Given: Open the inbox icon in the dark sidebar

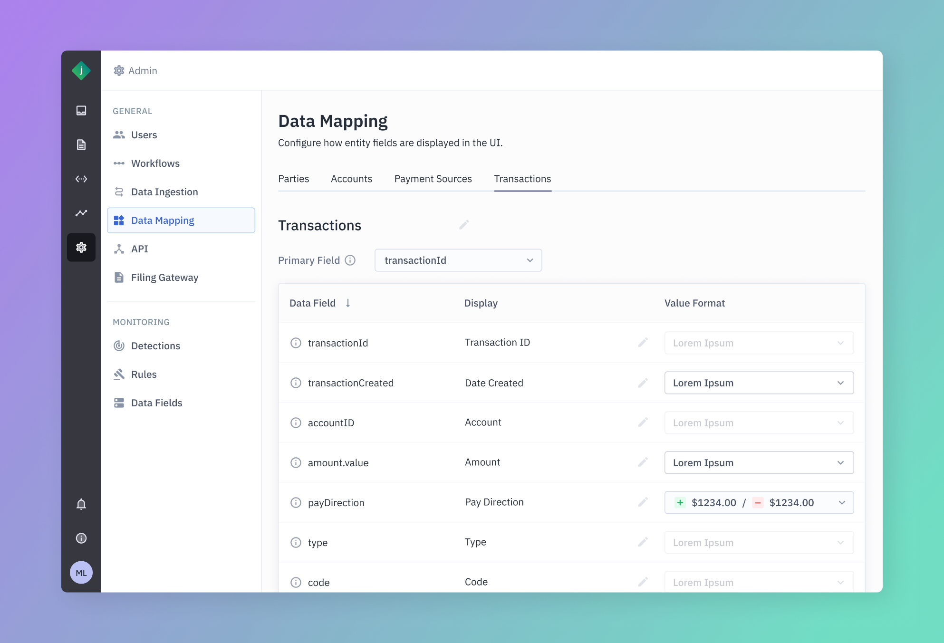Looking at the screenshot, I should (x=81, y=111).
